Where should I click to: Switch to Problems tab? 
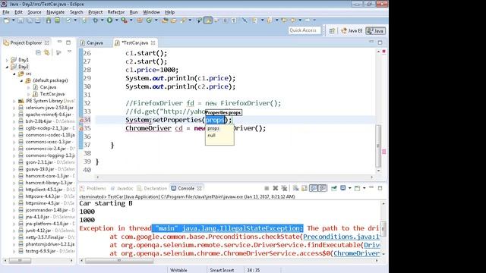tap(93, 188)
